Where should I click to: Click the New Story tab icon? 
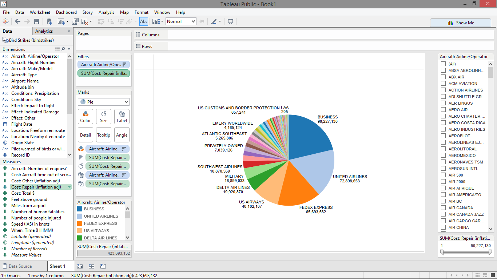[103, 266]
